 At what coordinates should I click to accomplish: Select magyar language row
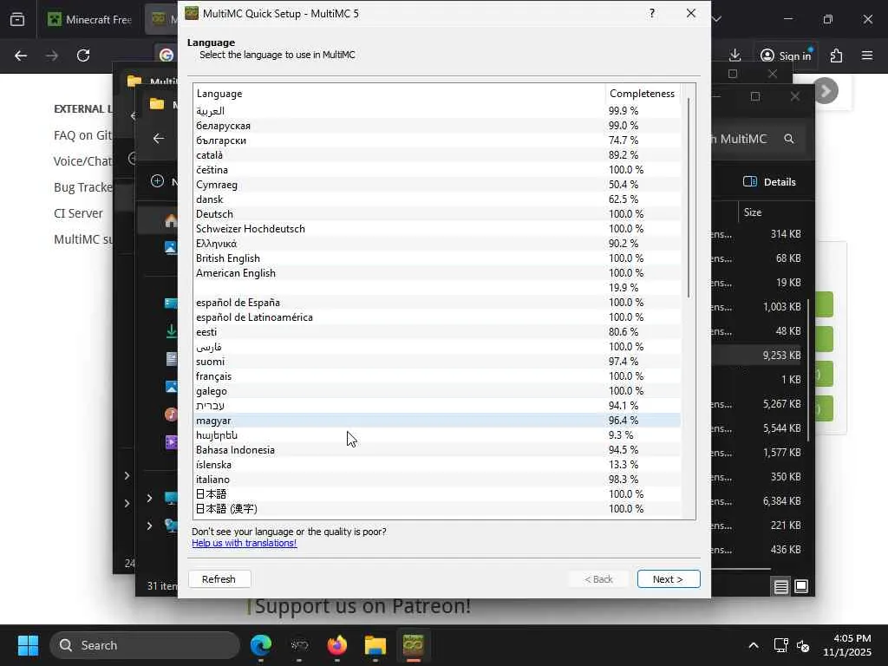pyautogui.click(x=437, y=421)
